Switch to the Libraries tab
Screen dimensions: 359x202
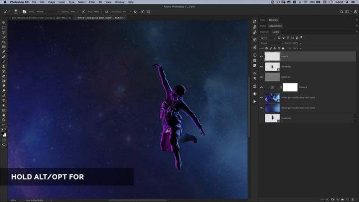[273, 20]
